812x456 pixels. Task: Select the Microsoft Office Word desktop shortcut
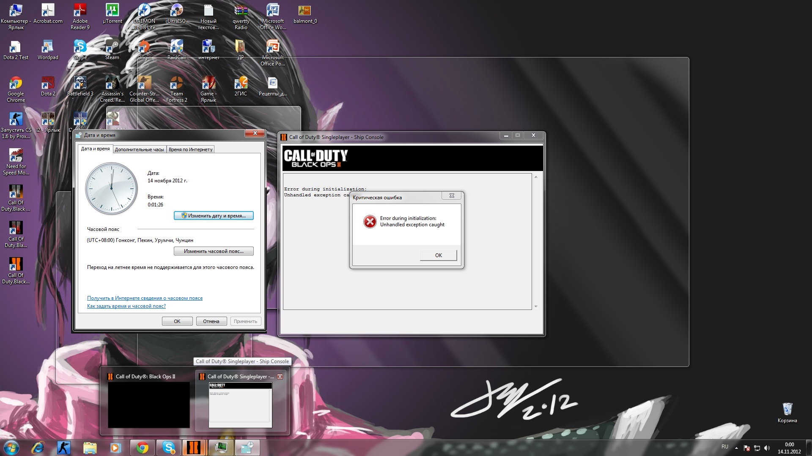click(x=273, y=17)
